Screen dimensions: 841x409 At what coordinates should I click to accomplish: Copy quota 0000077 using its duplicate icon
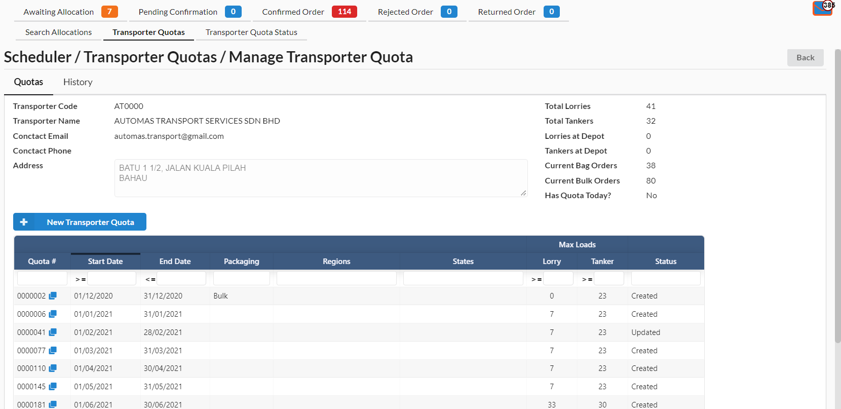tap(53, 350)
